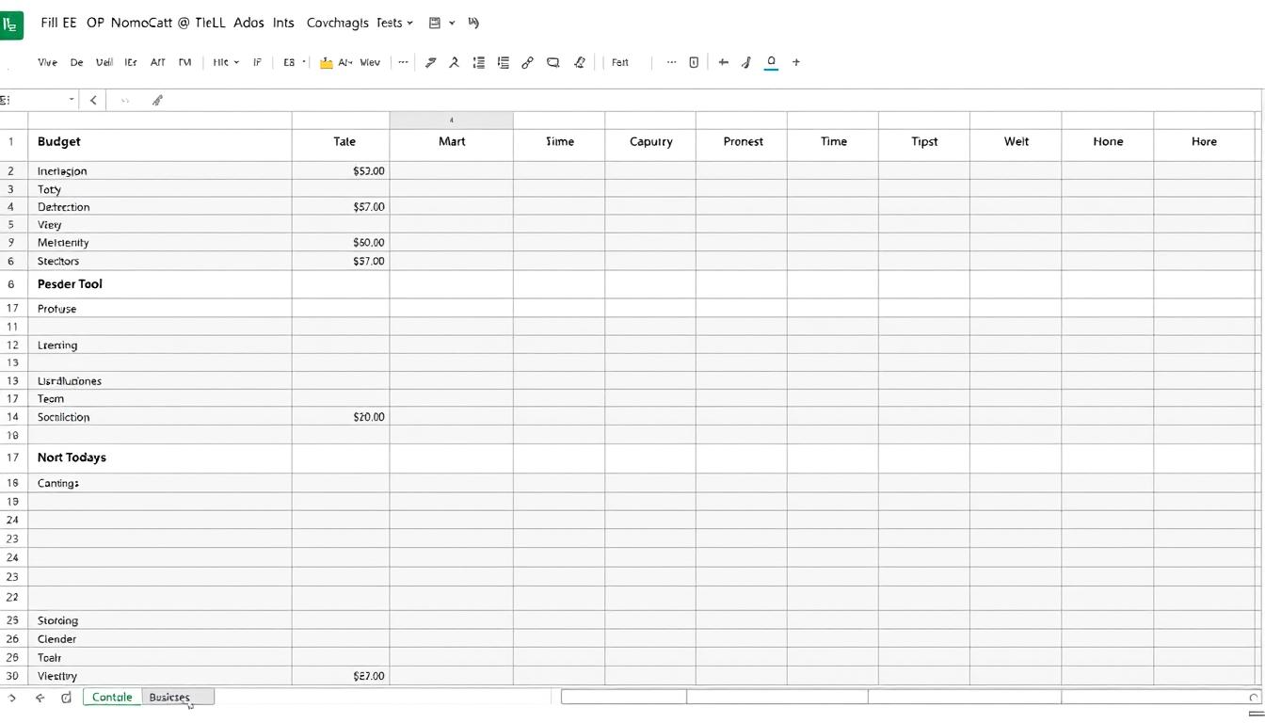This screenshot has height=723, width=1265.
Task: Click the green spreadsheet app logo
Action: [10, 24]
